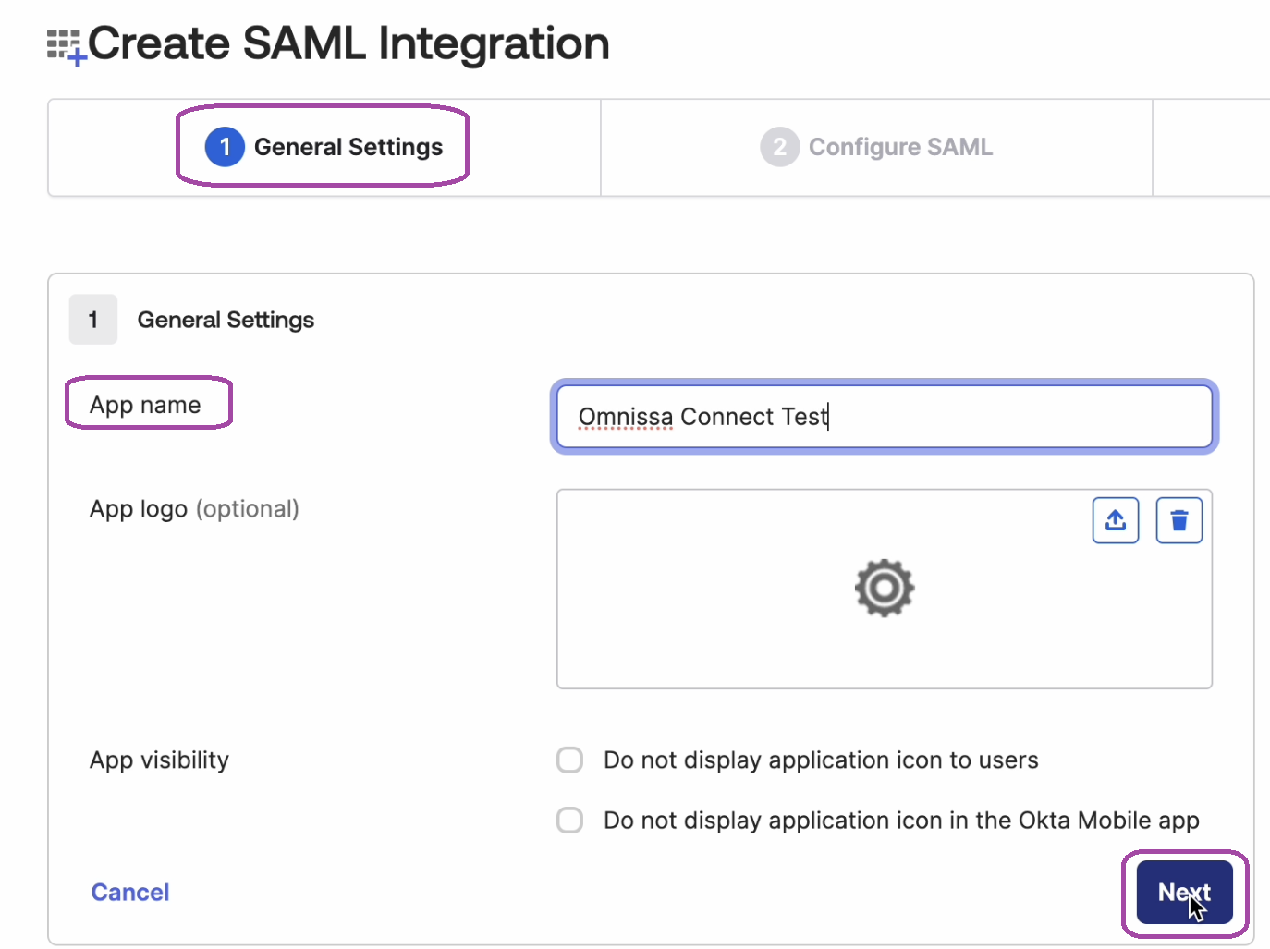Click the Create SAML Integration grid icon
Viewport: 1270px width, 949px height.
coord(67,47)
